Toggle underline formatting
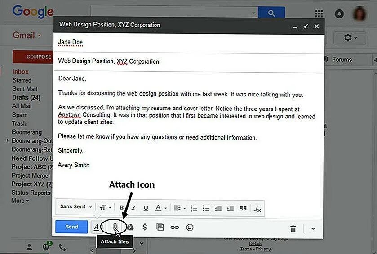The image size is (377, 254). pos(146,208)
